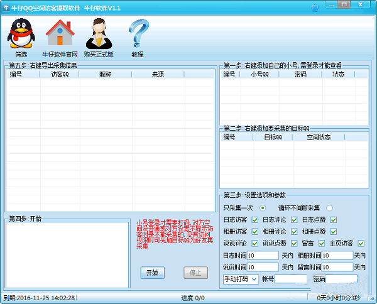Click 密码 column header in 小号 table
The image size is (377, 304).
(x=300, y=74)
